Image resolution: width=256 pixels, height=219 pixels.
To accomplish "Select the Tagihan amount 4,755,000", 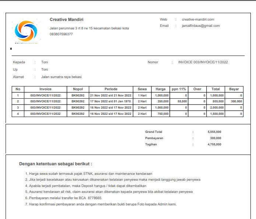I will 214,144.
